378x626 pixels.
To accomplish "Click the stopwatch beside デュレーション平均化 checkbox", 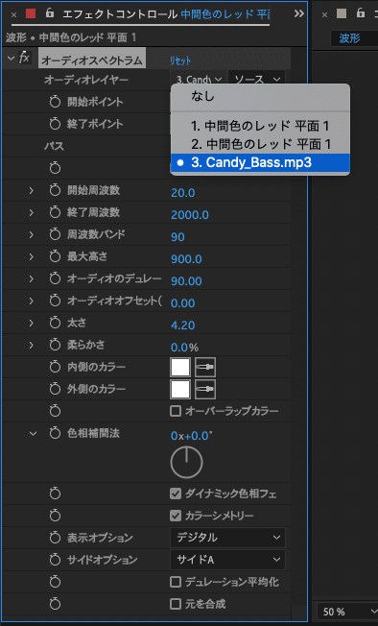I will click(x=55, y=582).
